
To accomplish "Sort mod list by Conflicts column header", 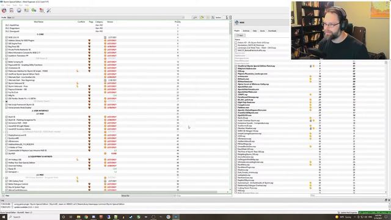I will click(81, 22).
